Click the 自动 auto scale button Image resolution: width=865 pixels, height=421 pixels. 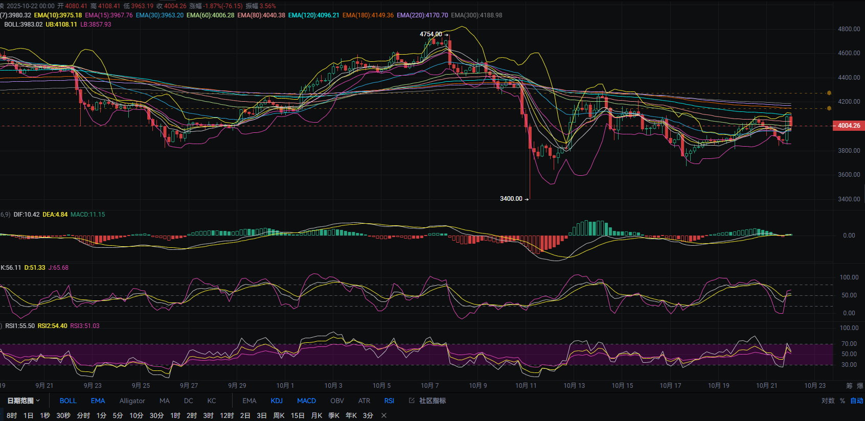(x=856, y=401)
